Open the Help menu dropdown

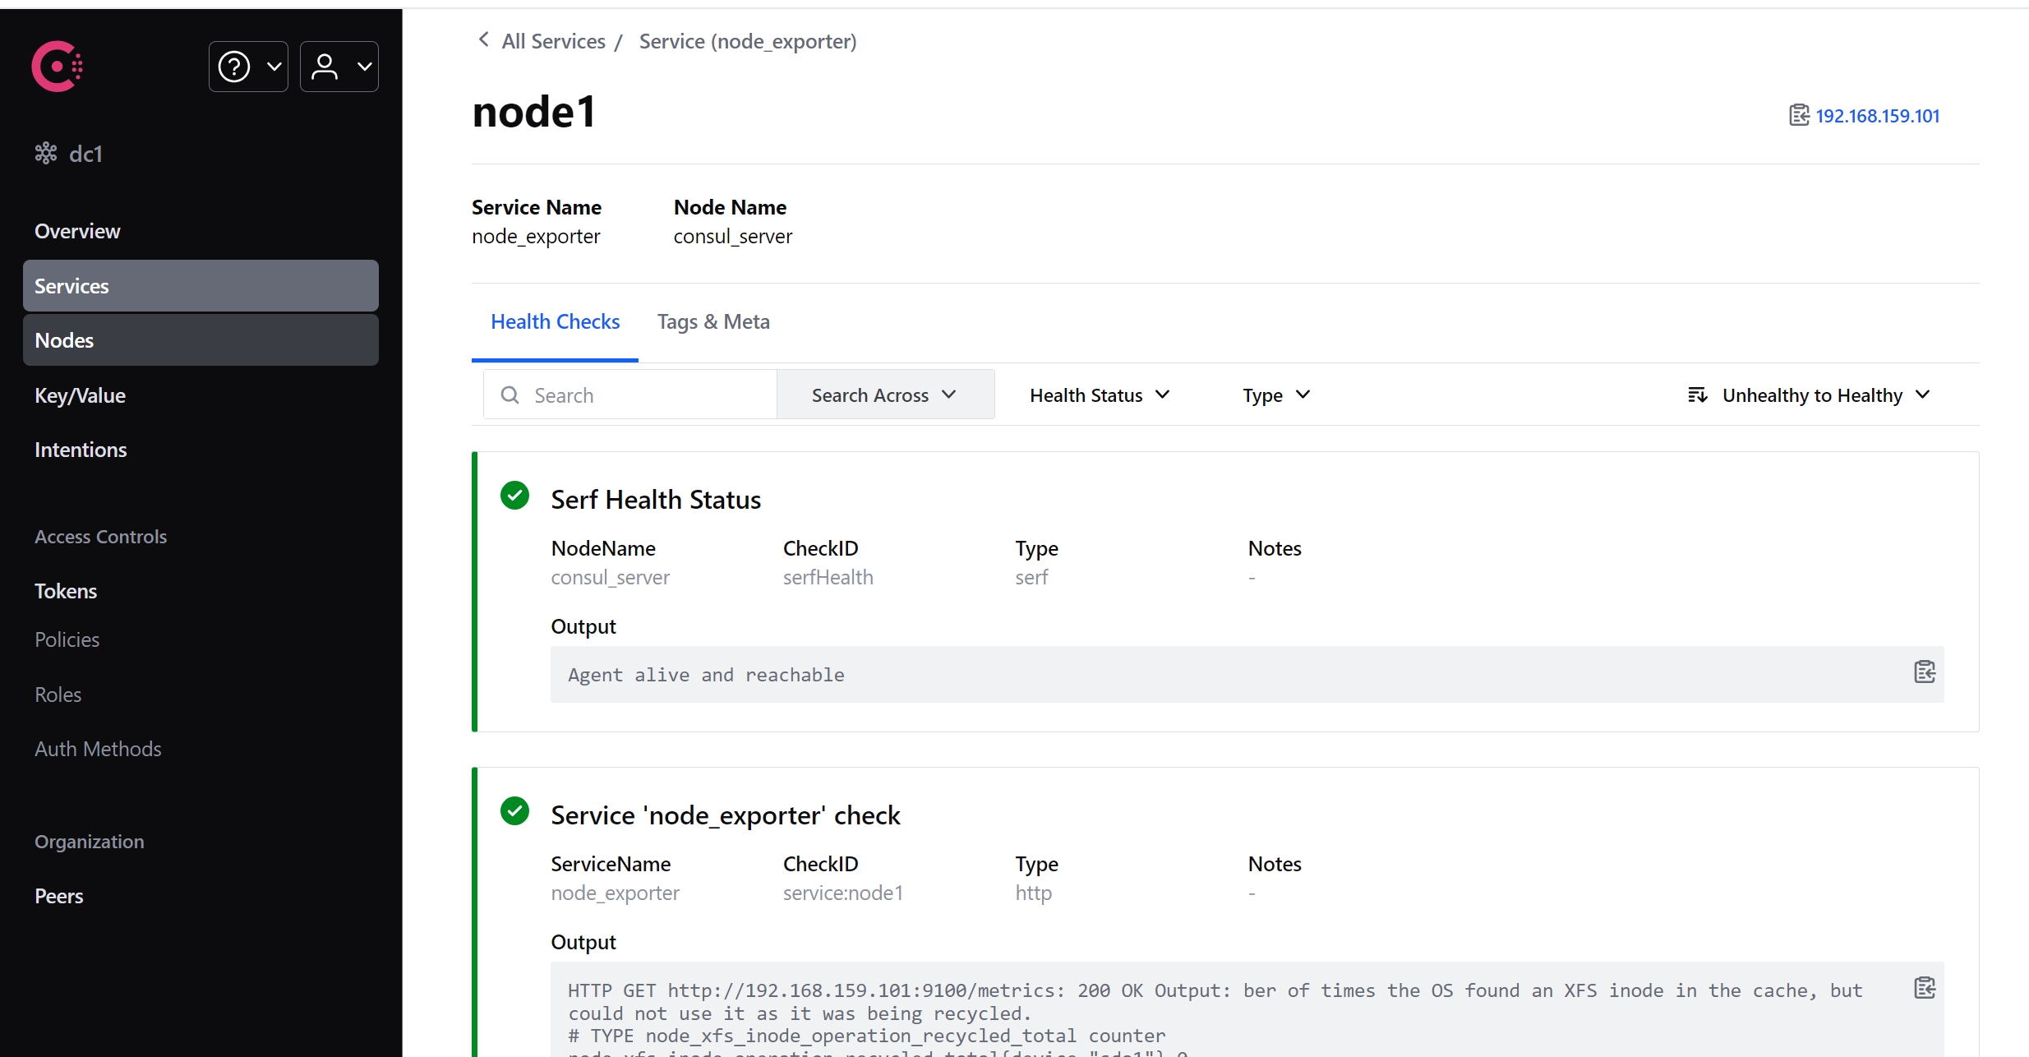coord(248,67)
